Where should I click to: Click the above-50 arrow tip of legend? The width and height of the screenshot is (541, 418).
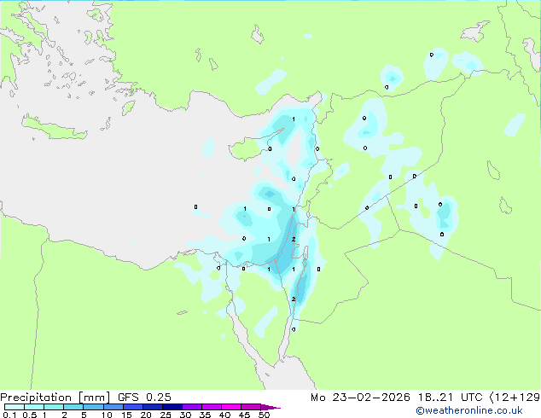click(x=270, y=407)
